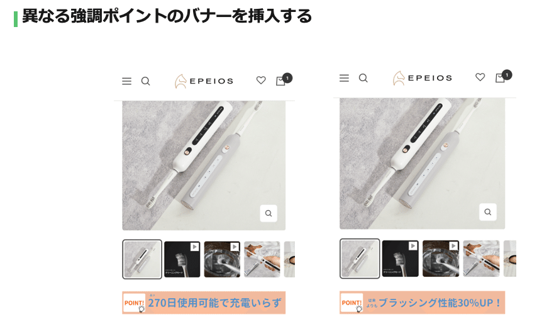Zoom right product image with magnifier button
The width and height of the screenshot is (554, 334).
pos(488,212)
